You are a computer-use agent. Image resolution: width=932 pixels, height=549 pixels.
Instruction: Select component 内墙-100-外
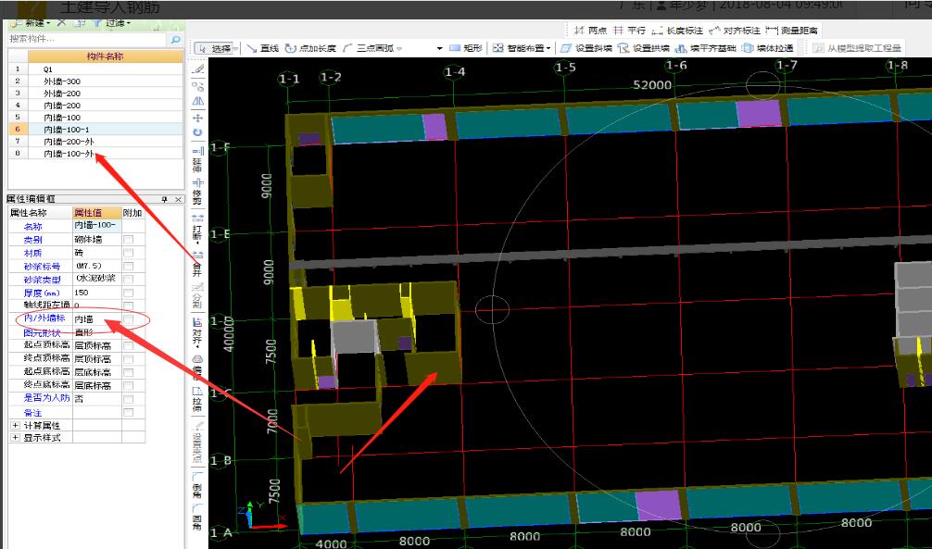pyautogui.click(x=106, y=154)
